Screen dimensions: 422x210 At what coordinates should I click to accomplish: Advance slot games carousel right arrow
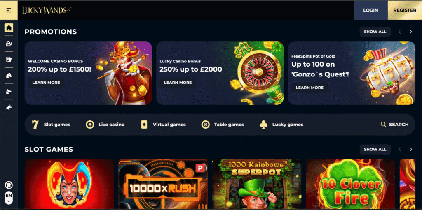tap(411, 149)
